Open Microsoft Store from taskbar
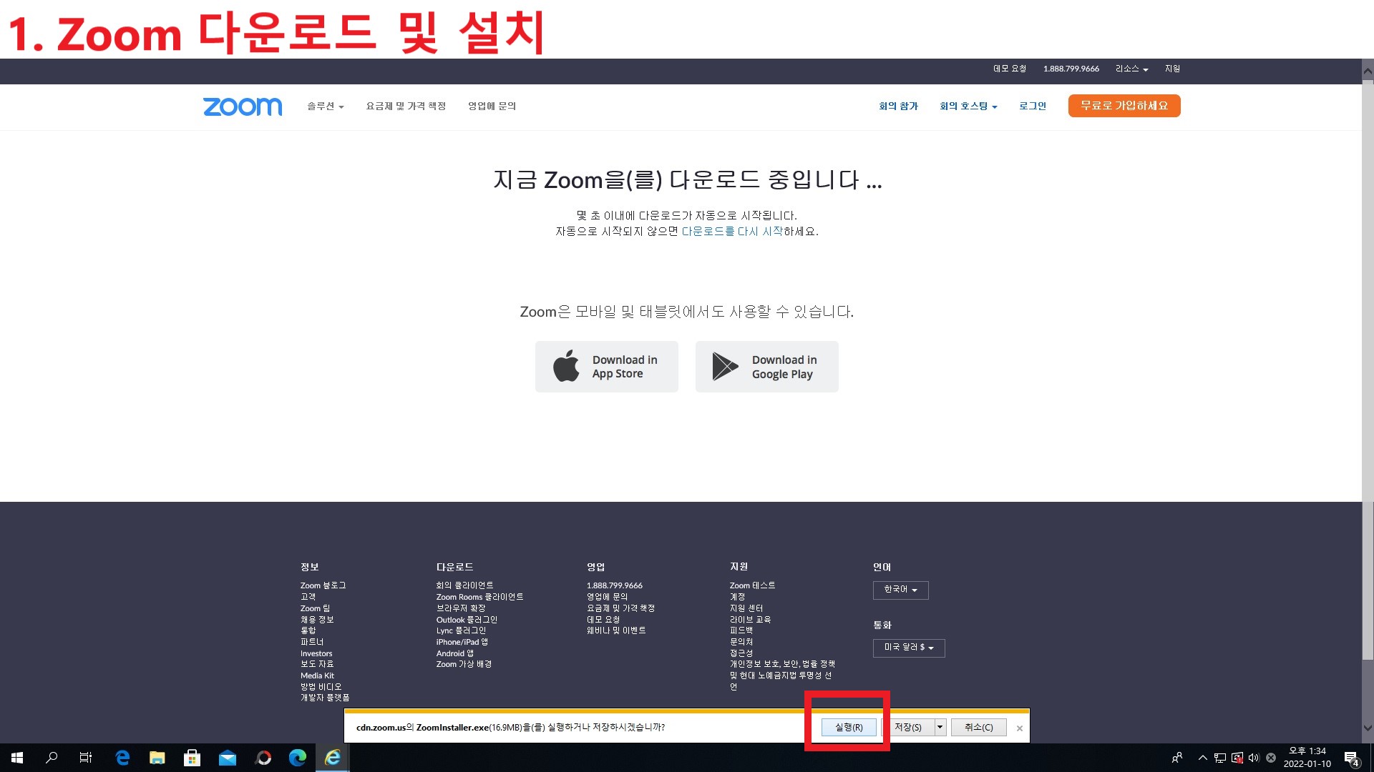Viewport: 1374px width, 772px height. [x=192, y=758]
